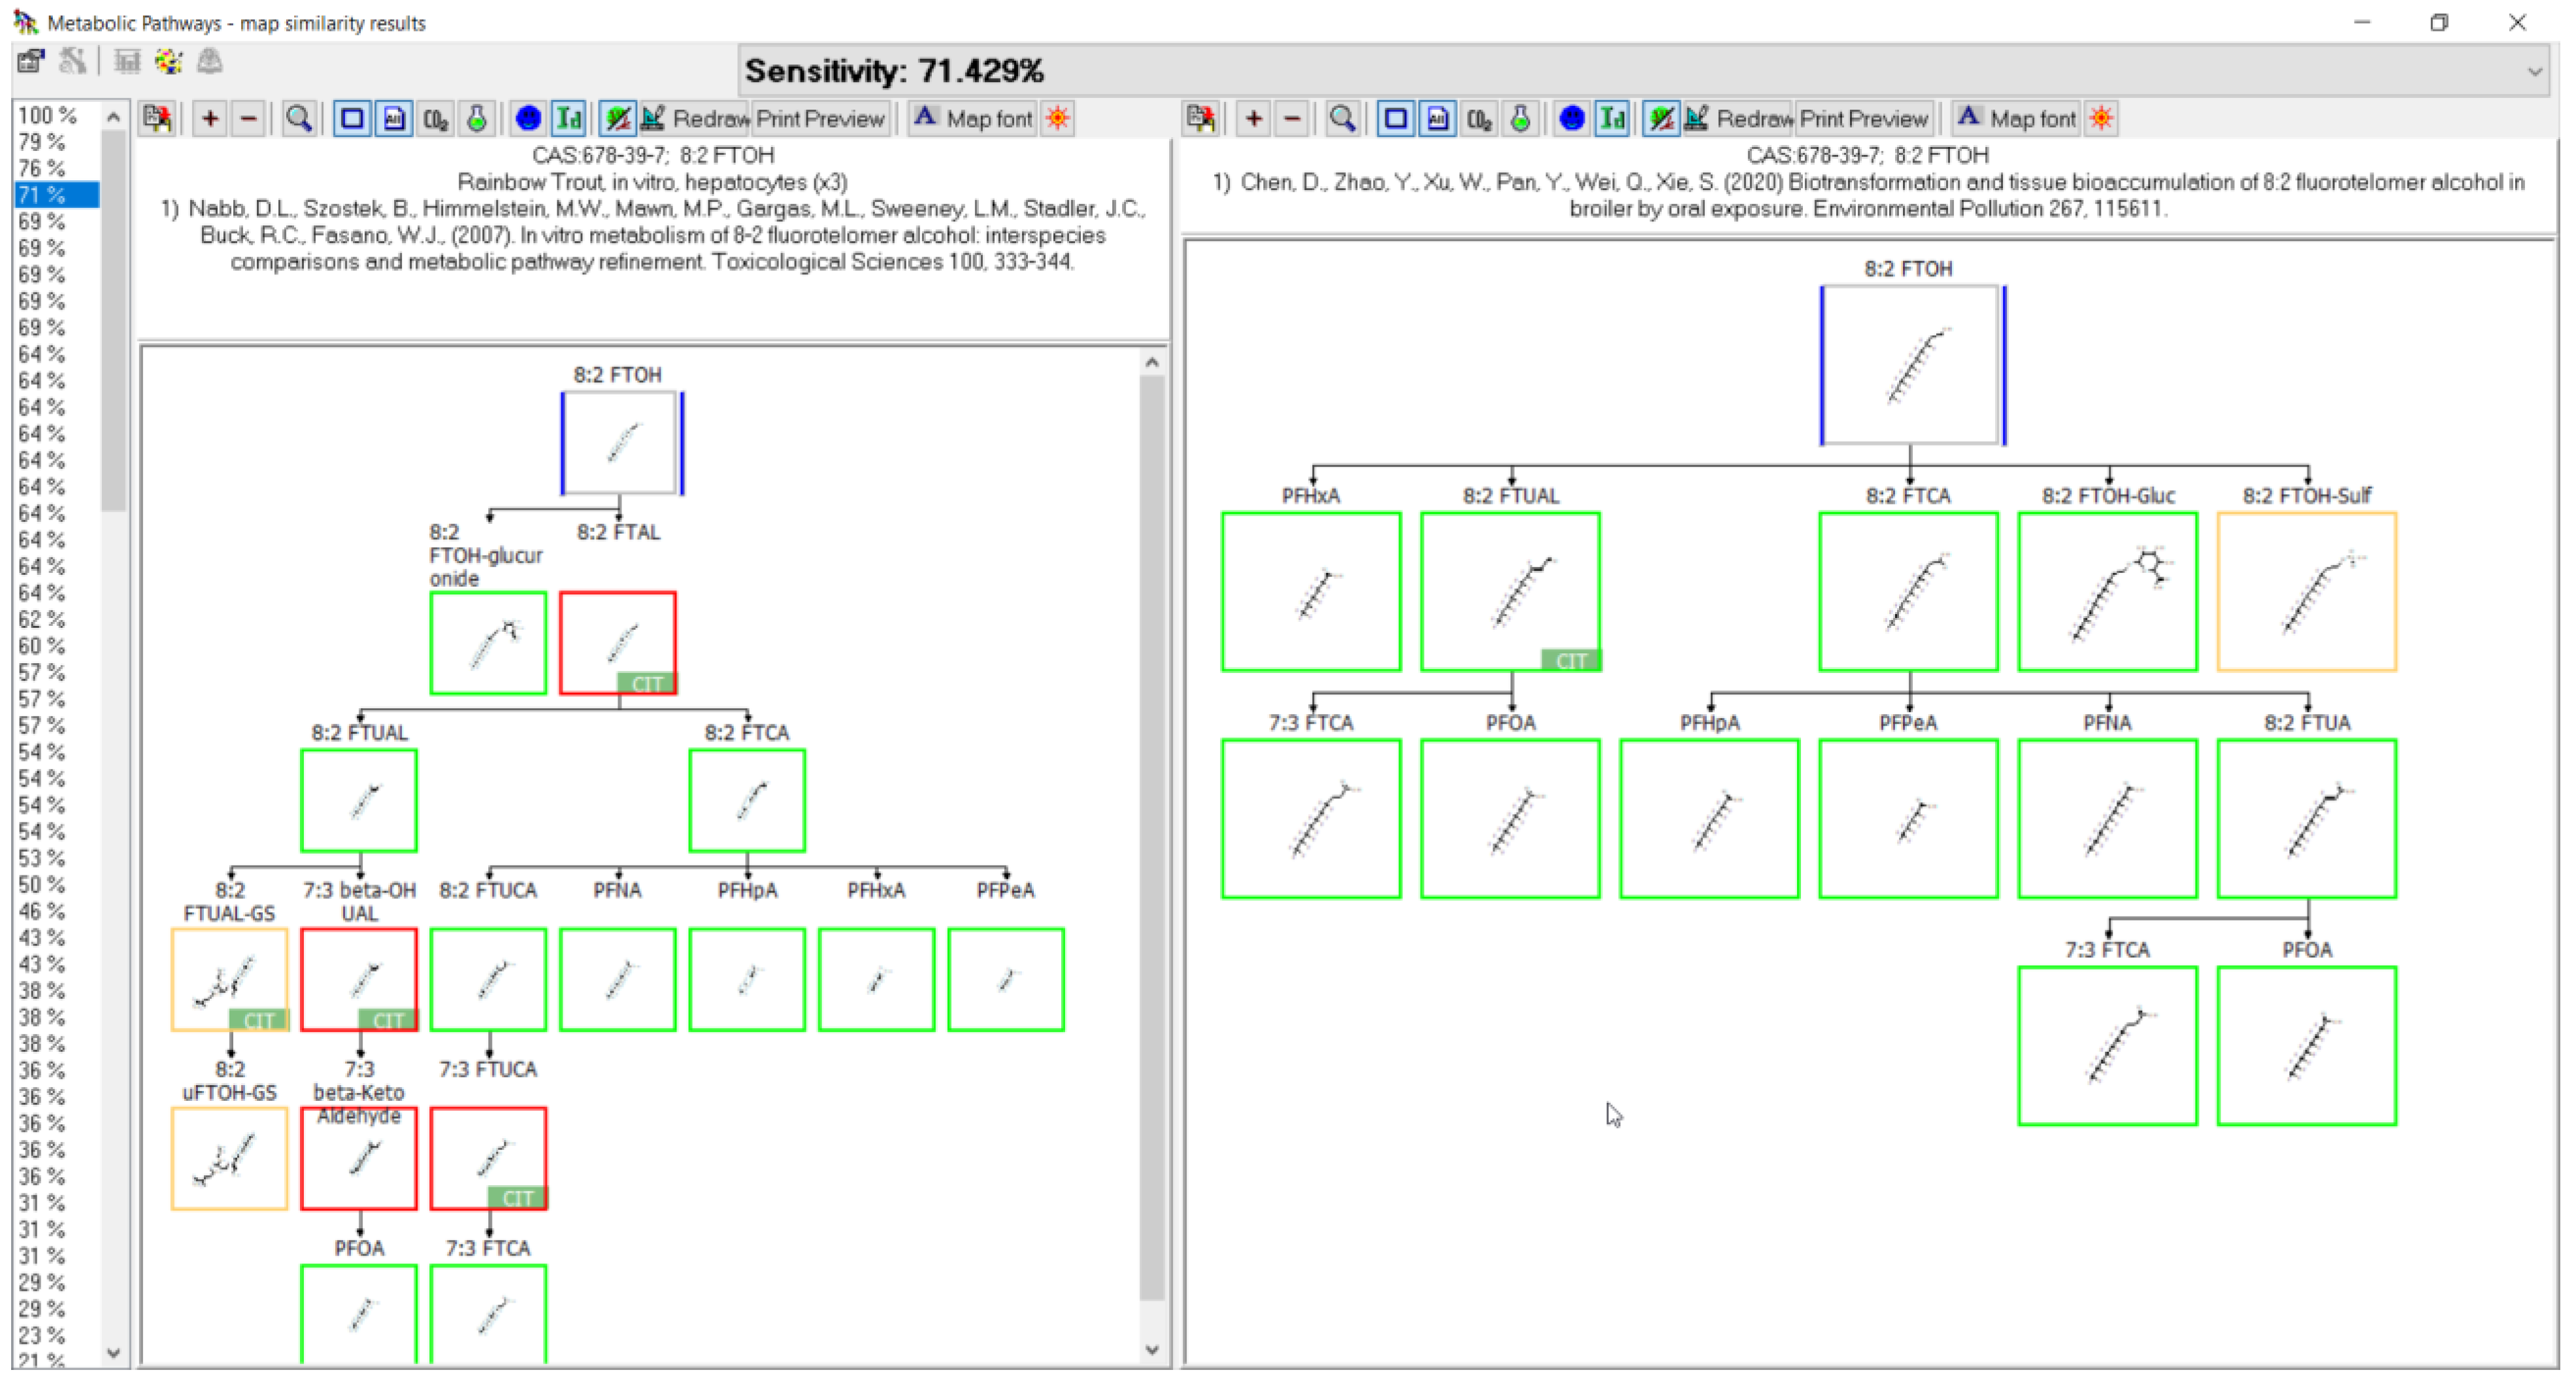Click the colorful palette icon in top toolbar

pyautogui.click(x=168, y=62)
